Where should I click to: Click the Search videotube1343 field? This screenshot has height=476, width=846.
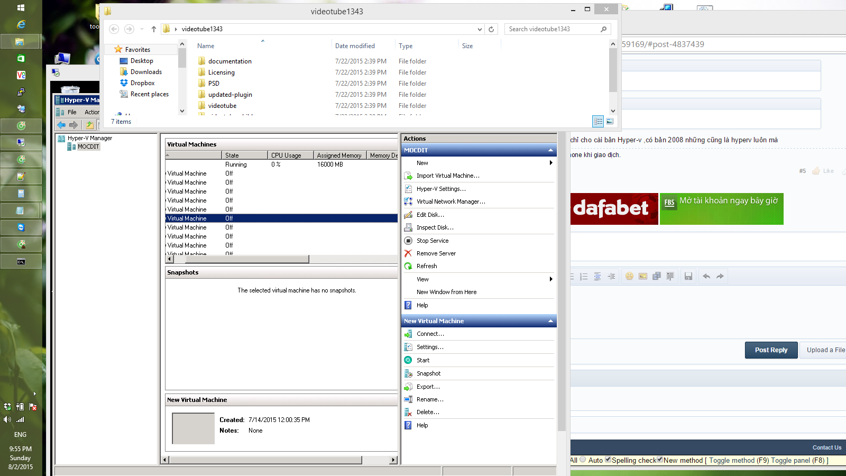557,29
